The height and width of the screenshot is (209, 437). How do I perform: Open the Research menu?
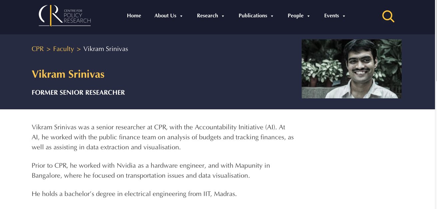click(x=207, y=16)
